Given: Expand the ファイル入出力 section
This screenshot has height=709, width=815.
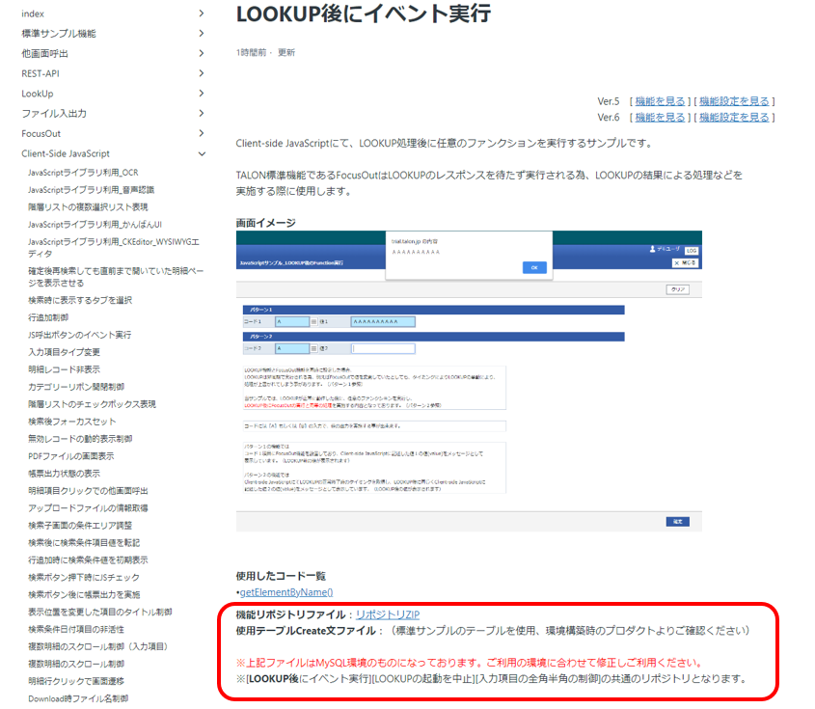Looking at the screenshot, I should [x=202, y=113].
